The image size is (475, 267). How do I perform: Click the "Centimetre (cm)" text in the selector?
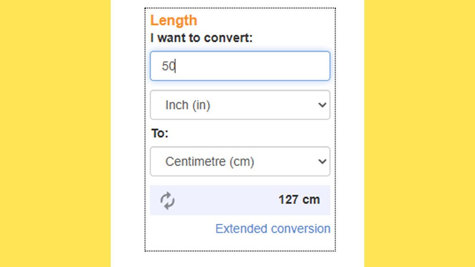pyautogui.click(x=209, y=161)
